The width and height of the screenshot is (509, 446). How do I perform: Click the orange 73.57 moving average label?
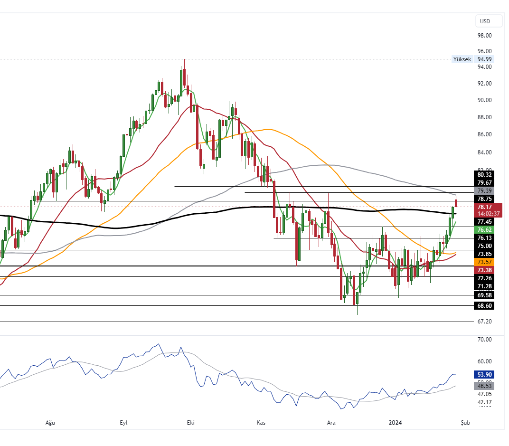[x=484, y=262]
